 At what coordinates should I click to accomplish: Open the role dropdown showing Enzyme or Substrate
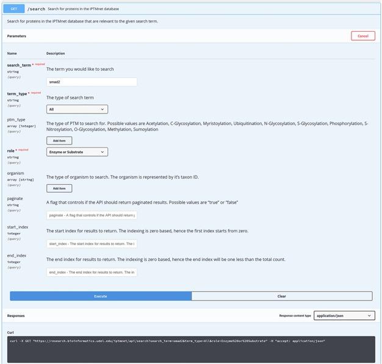click(x=77, y=152)
